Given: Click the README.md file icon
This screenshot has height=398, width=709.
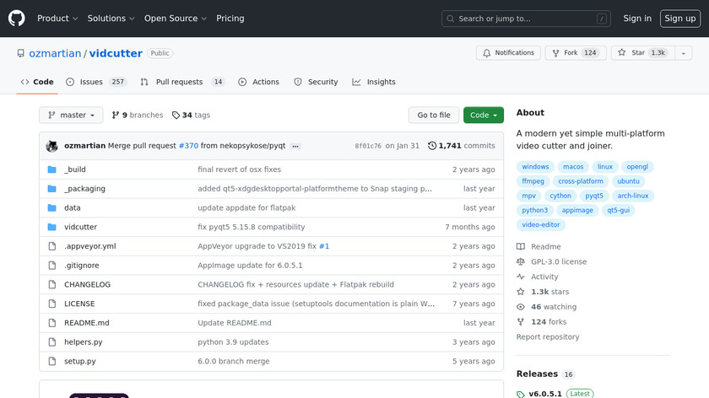Looking at the screenshot, I should [x=52, y=323].
